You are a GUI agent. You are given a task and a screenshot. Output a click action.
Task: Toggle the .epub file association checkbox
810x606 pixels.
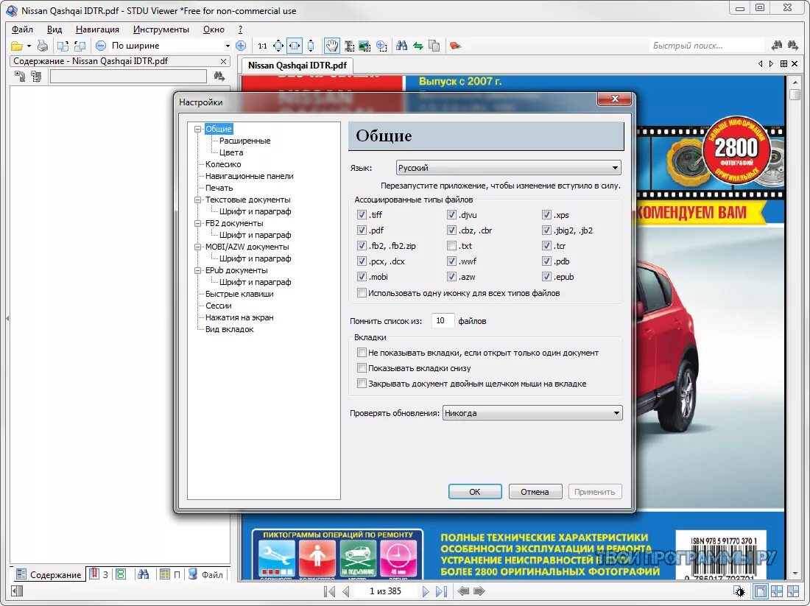[x=546, y=276]
